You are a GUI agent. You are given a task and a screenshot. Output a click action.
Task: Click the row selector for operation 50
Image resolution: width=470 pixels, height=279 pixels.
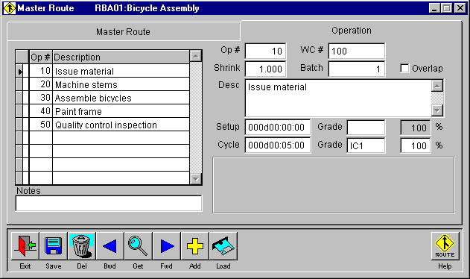[x=19, y=125]
